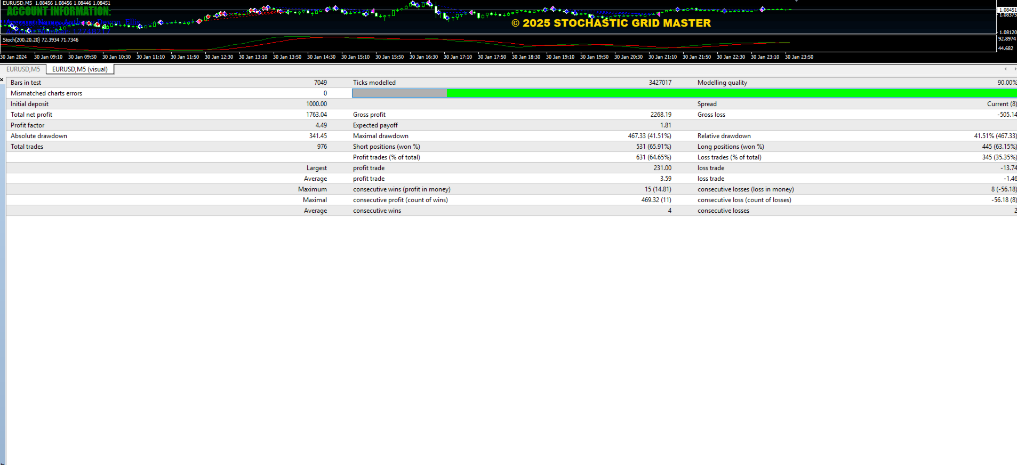Select consecutive loss (count of losses) label
Viewport: 1017px width, 465px height.
pyautogui.click(x=744, y=200)
